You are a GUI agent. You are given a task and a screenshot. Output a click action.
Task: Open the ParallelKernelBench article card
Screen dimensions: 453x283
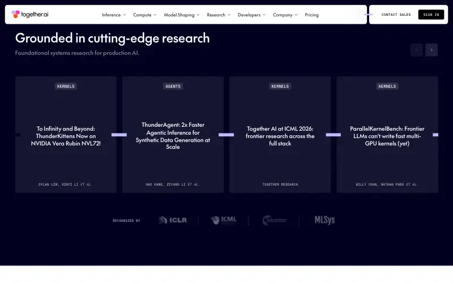387,135
